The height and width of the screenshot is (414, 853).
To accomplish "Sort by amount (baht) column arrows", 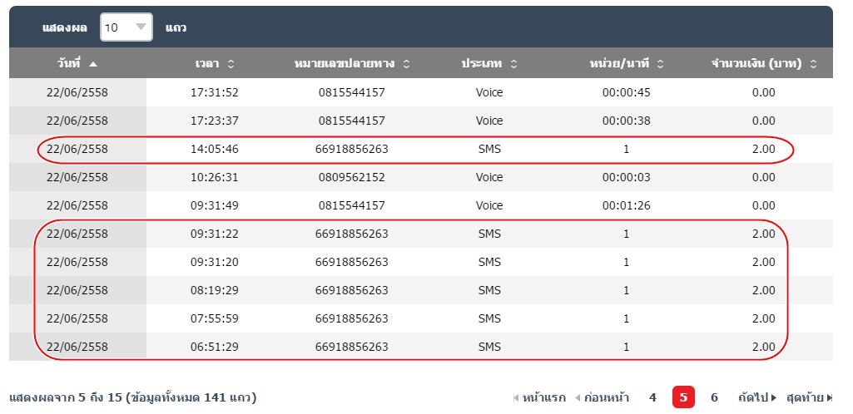I will [813, 64].
